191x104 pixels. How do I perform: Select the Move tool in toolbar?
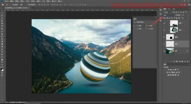(x=2, y=11)
